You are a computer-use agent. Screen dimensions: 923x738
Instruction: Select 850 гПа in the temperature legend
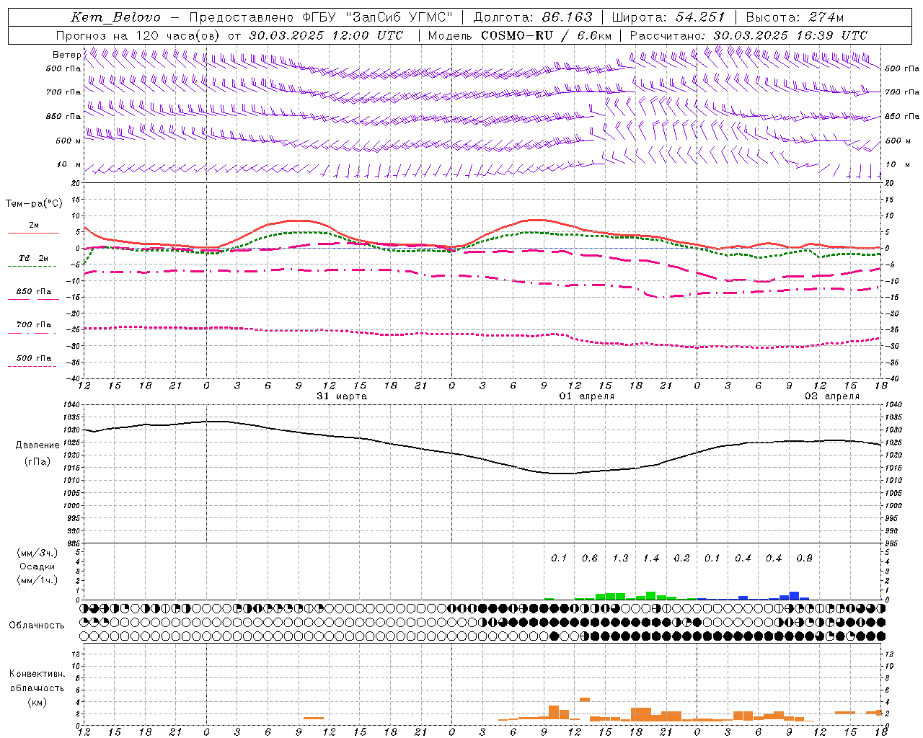click(33, 292)
